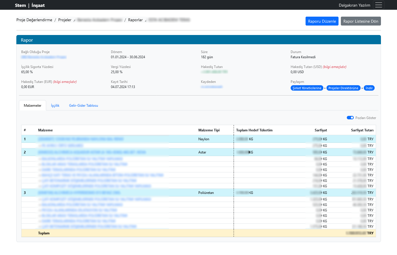Share report with Şirket Yöneticilerine
The height and width of the screenshot is (255, 397).
click(307, 88)
